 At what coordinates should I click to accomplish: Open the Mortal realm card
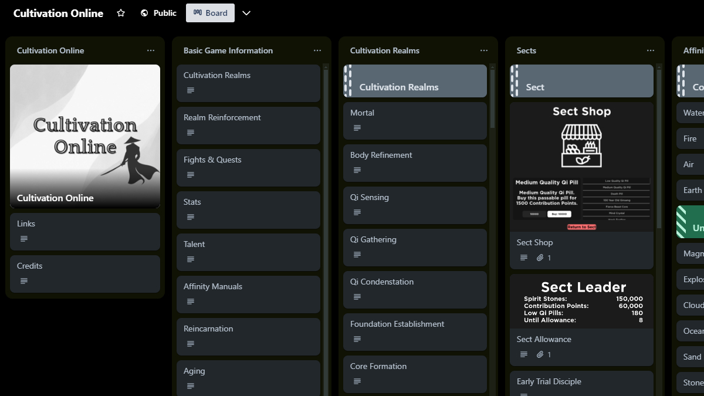[x=415, y=121]
